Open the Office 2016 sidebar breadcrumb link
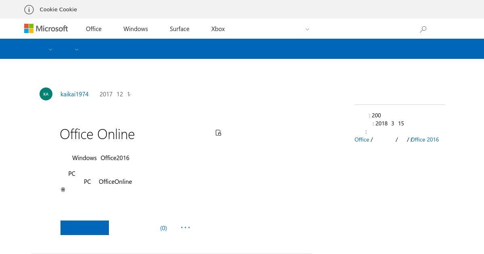 coord(425,139)
